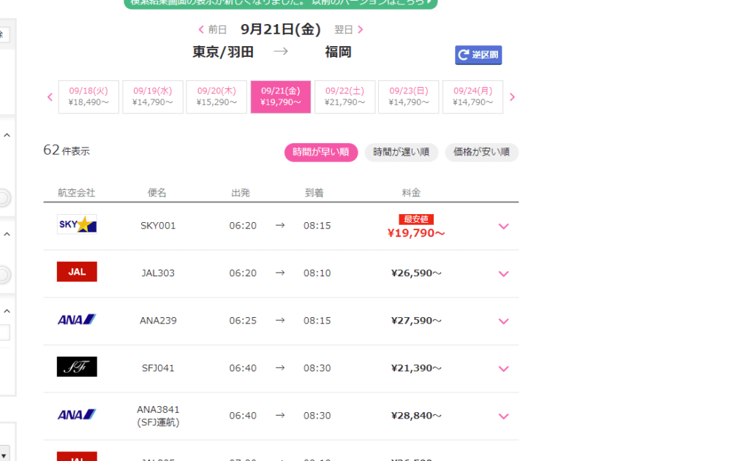Expand the ANA3841 flight details chevron
Viewport: 749px width, 461px height.
503,416
